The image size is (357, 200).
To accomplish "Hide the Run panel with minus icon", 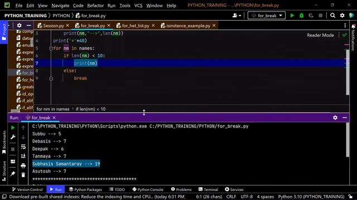I will pos(345,117).
